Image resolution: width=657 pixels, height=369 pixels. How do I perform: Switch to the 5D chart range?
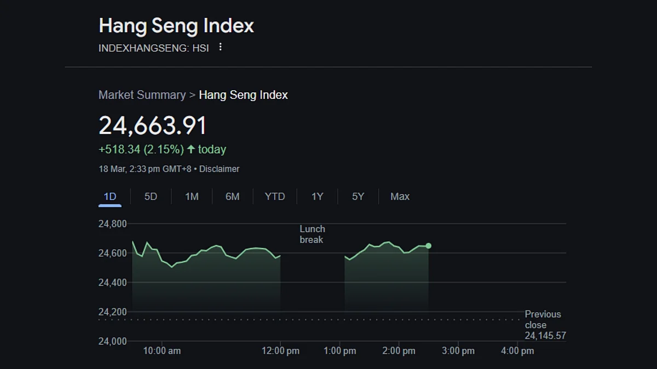coord(151,196)
